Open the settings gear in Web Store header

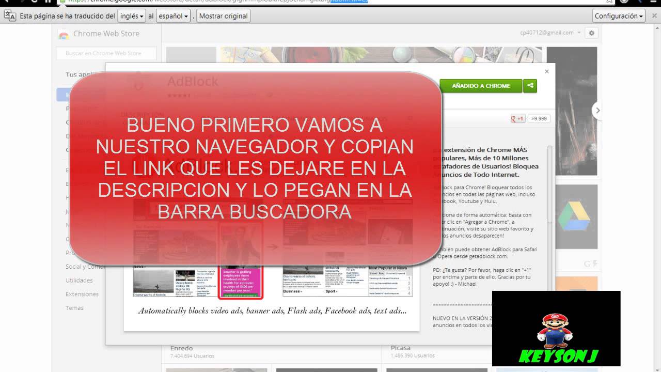click(x=592, y=33)
